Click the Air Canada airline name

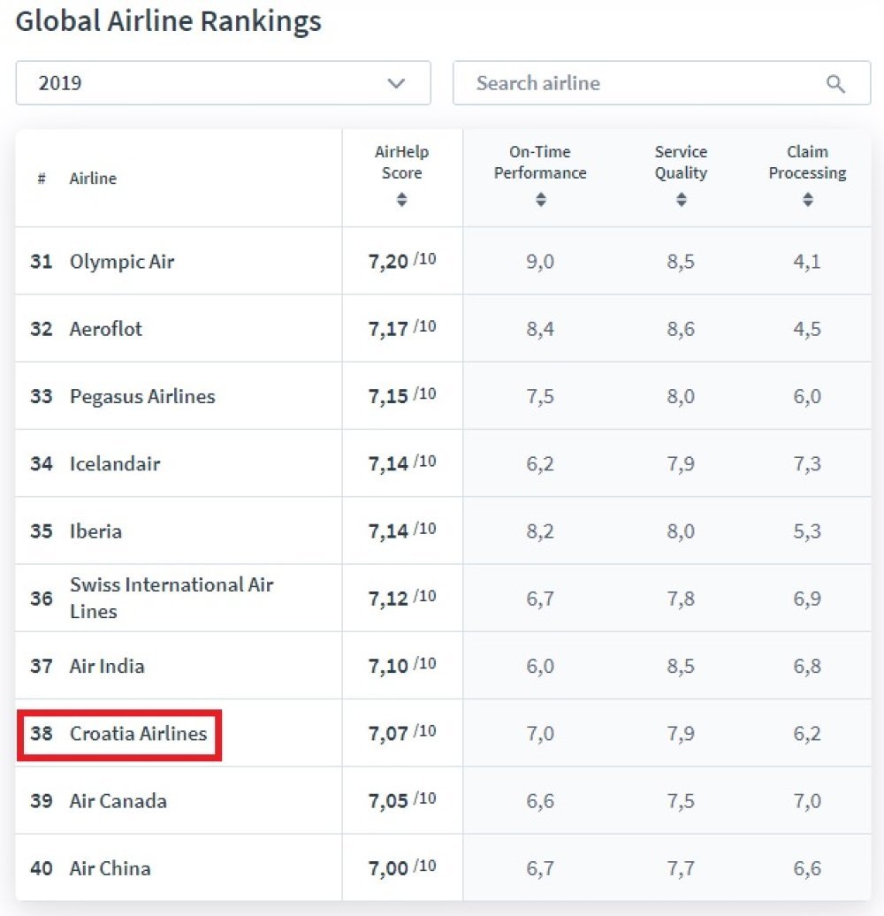coord(118,801)
